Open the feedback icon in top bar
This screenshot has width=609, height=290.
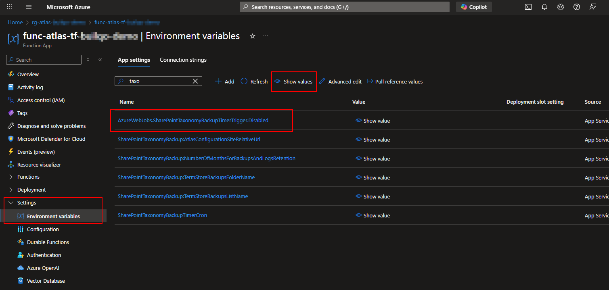pyautogui.click(x=593, y=7)
